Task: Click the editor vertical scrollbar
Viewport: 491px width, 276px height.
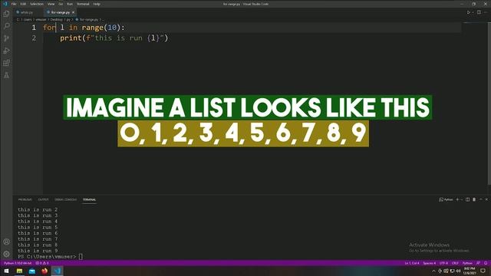Action: pyautogui.click(x=489, y=103)
